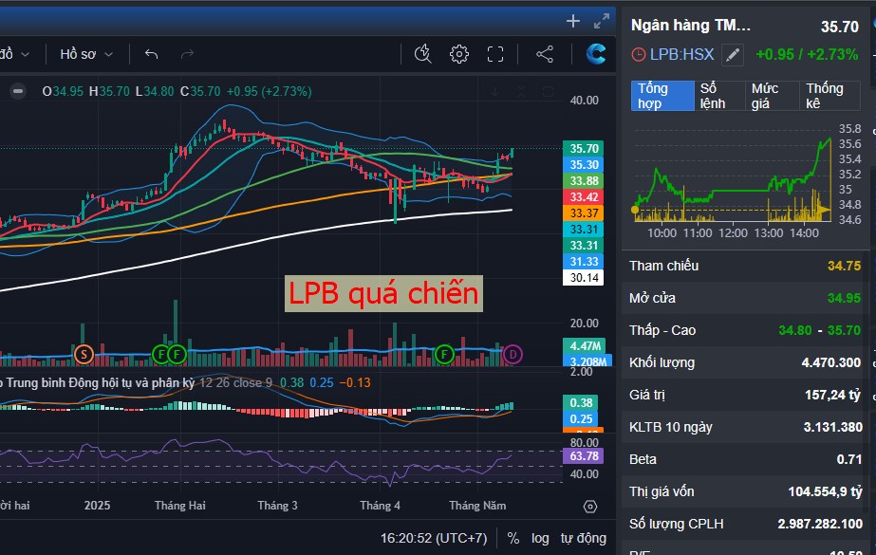The width and height of the screenshot is (876, 555).
Task: Click the blue C logo icon
Action: point(595,53)
